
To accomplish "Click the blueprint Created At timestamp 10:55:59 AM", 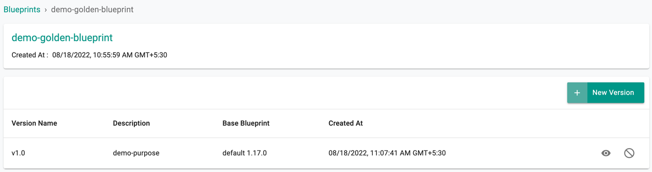I will 110,55.
